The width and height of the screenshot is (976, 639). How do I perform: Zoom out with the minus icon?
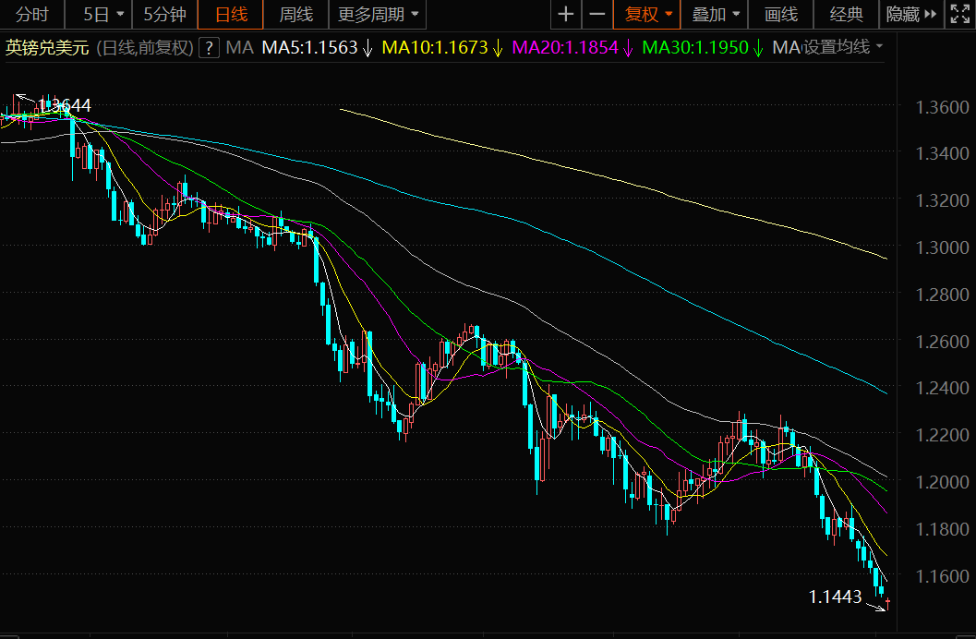tap(596, 14)
